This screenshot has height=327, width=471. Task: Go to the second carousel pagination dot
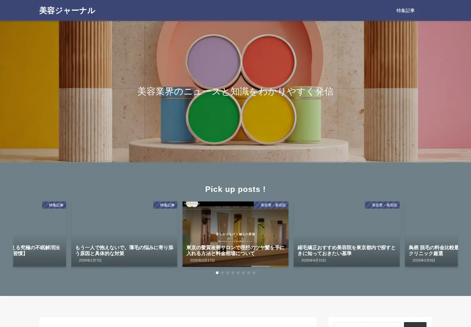click(222, 273)
